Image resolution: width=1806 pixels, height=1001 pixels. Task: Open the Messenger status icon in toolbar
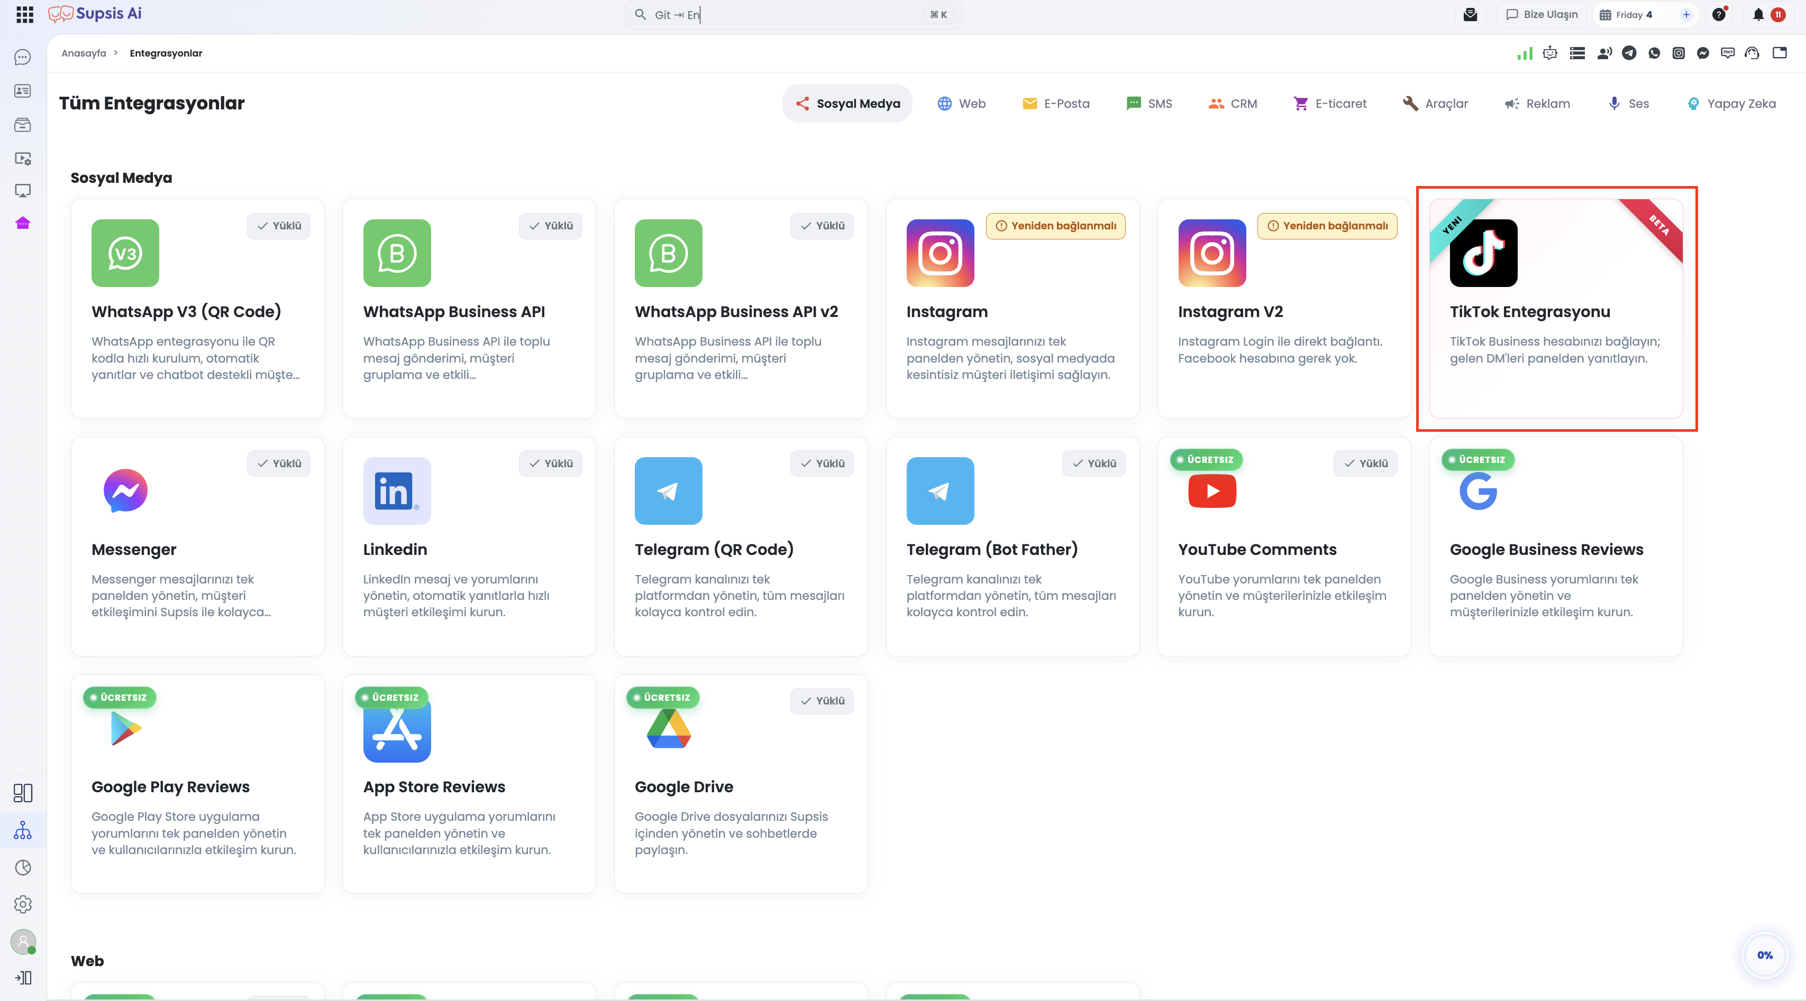pyautogui.click(x=1703, y=53)
